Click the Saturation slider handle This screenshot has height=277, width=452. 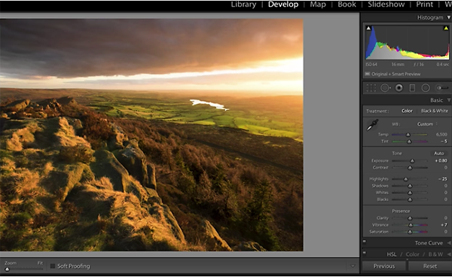(410, 232)
